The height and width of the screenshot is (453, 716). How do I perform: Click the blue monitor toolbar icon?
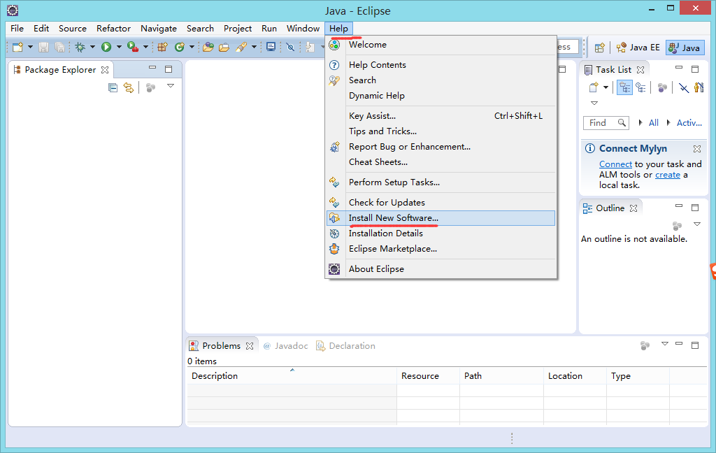pos(271,47)
